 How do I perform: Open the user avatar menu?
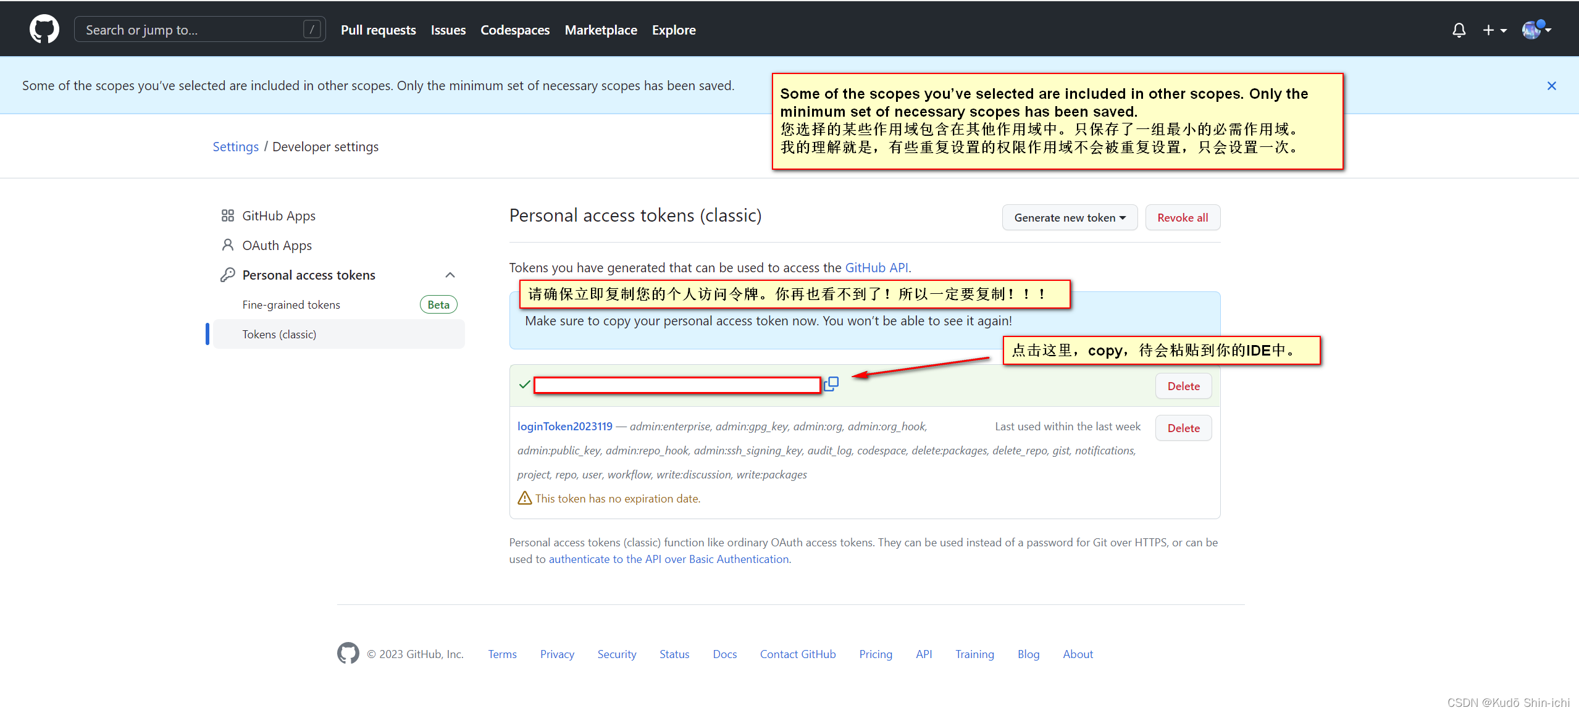click(1536, 29)
